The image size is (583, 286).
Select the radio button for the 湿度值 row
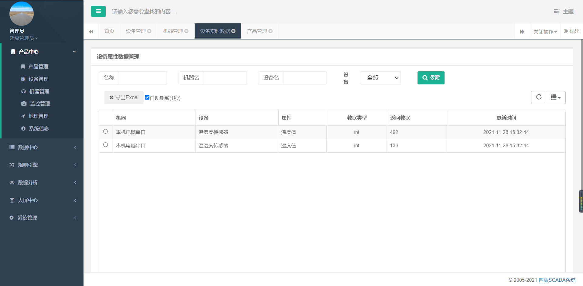(105, 145)
